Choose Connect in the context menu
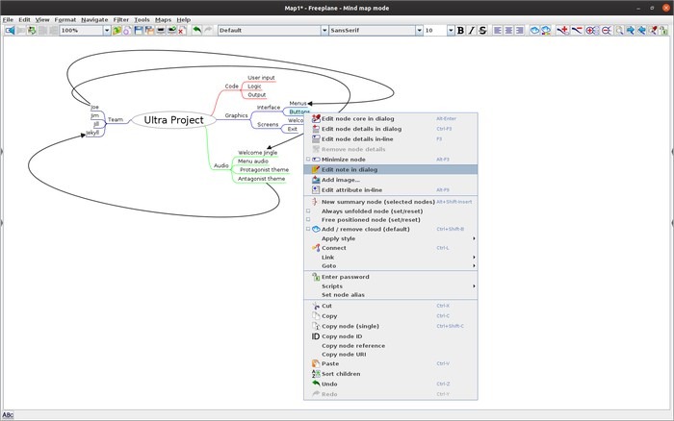This screenshot has width=674, height=421. coord(390,248)
